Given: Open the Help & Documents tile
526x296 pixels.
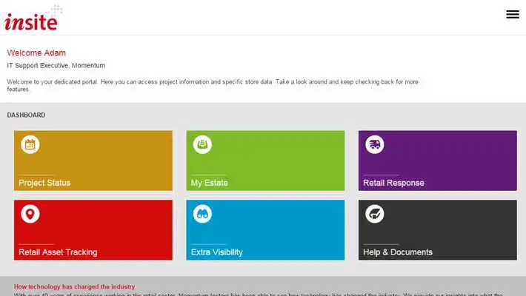Looking at the screenshot, I should click(x=437, y=230).
